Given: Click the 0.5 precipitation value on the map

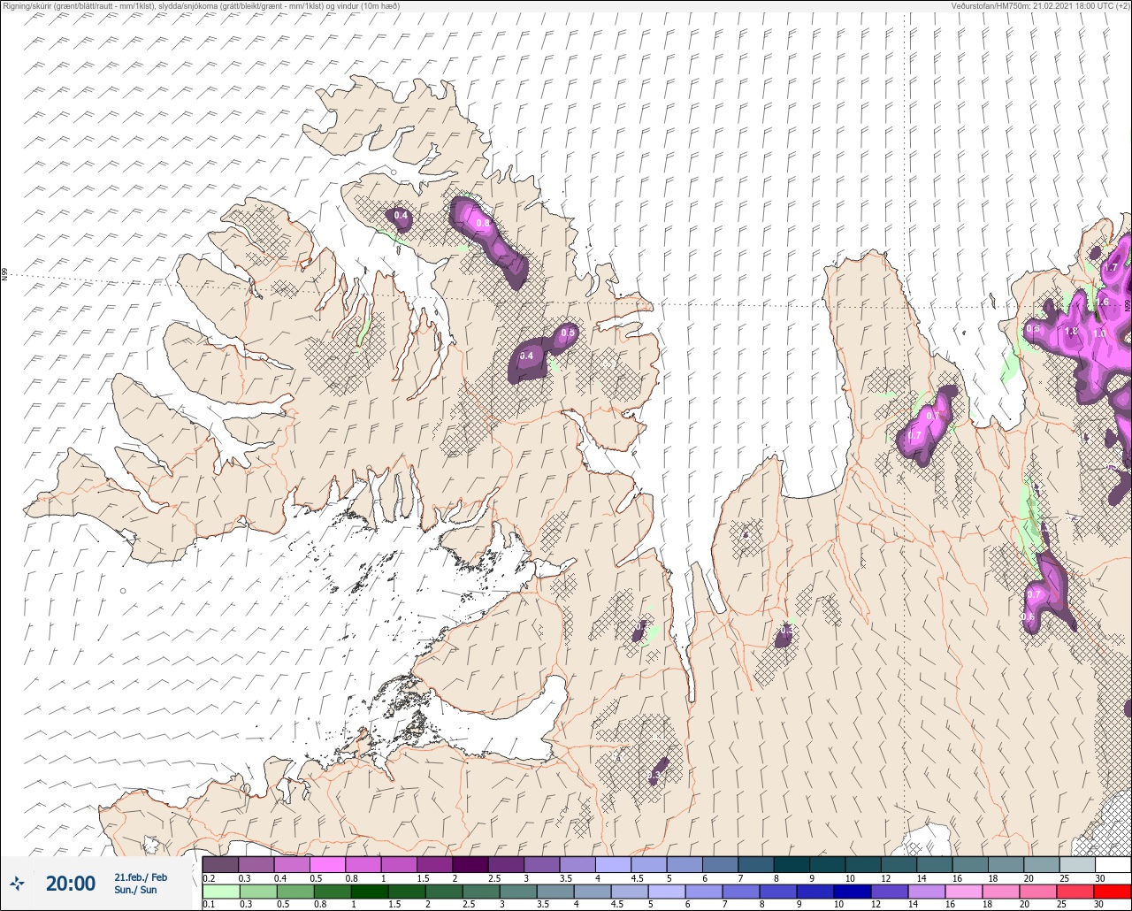Looking at the screenshot, I should point(569,333).
